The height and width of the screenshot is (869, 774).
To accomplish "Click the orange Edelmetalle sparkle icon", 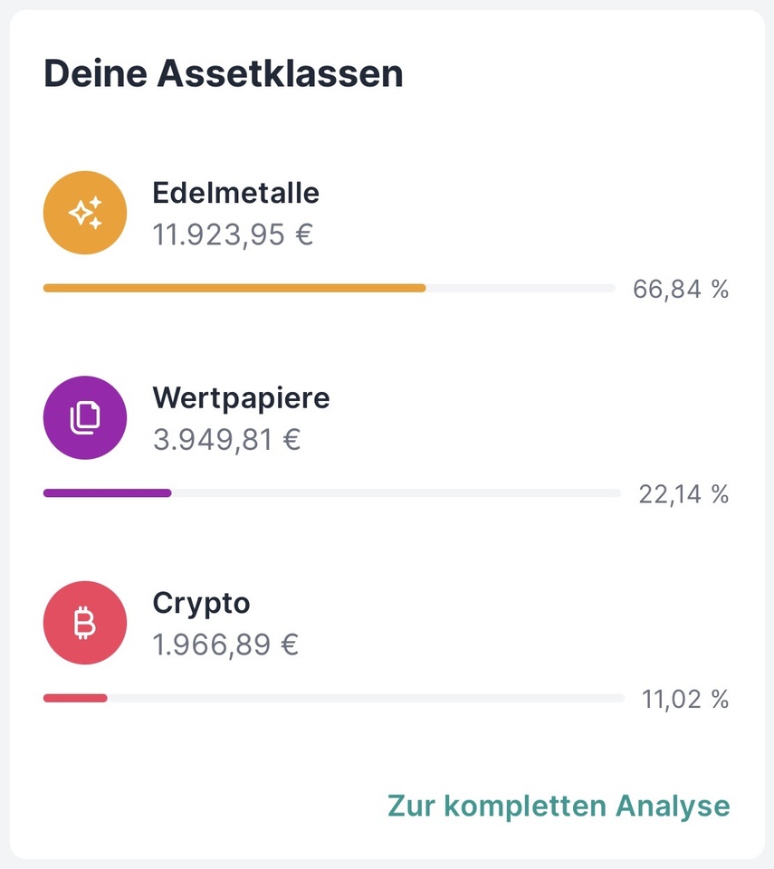I will [x=85, y=213].
